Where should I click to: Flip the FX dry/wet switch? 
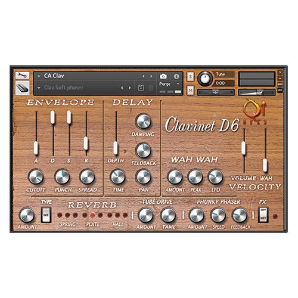click(x=263, y=215)
